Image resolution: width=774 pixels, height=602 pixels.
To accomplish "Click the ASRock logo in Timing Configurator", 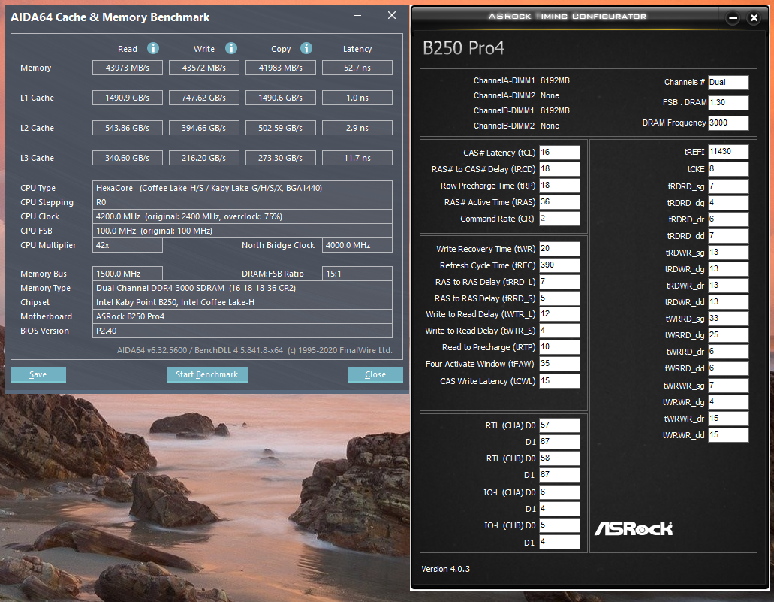I will point(634,528).
